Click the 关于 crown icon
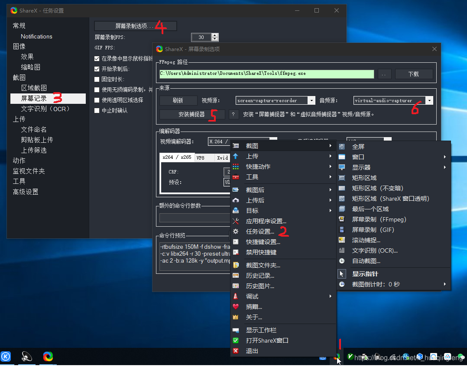Screen dimensions: 467x366 click(236, 317)
